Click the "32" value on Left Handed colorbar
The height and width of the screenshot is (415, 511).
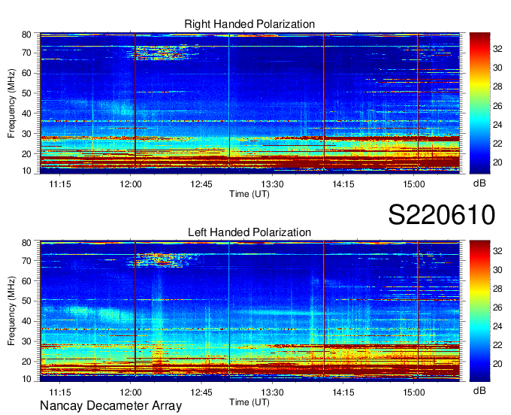coord(497,251)
